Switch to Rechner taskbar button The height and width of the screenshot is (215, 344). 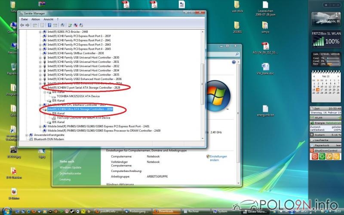[196, 212]
